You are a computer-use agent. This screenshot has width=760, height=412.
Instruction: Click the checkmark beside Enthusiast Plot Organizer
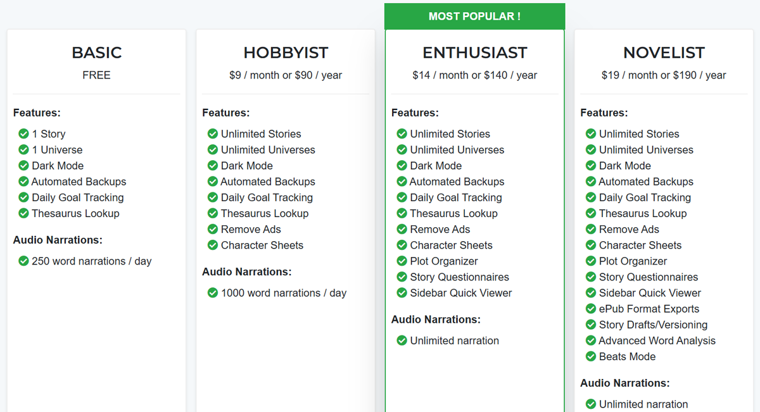402,261
